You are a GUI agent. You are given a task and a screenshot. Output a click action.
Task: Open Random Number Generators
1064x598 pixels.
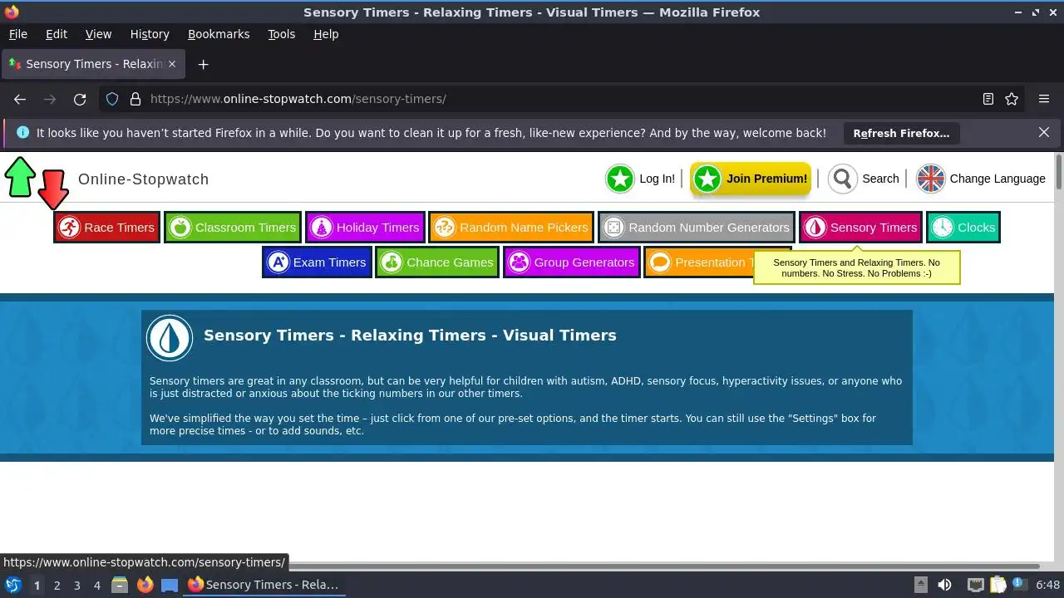point(696,228)
